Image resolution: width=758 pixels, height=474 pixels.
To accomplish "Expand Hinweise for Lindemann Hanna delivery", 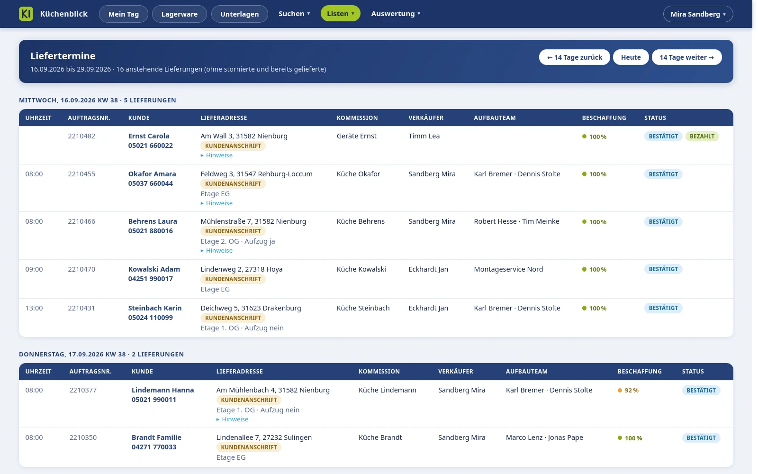I will click(232, 419).
